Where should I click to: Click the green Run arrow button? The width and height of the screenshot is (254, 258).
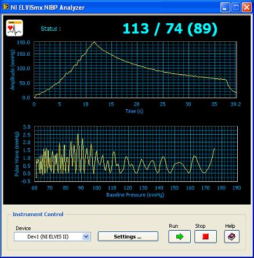point(179,236)
